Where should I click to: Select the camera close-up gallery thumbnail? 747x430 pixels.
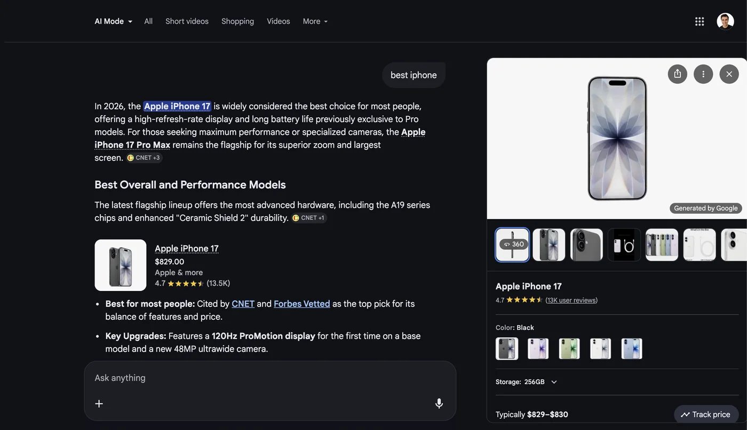pos(586,245)
